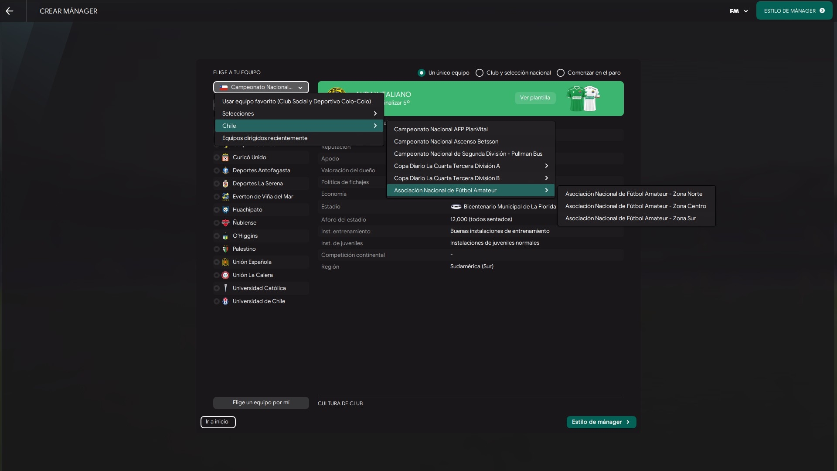Click the Deportes La Serena club badge
The width and height of the screenshot is (837, 471).
[x=225, y=184]
